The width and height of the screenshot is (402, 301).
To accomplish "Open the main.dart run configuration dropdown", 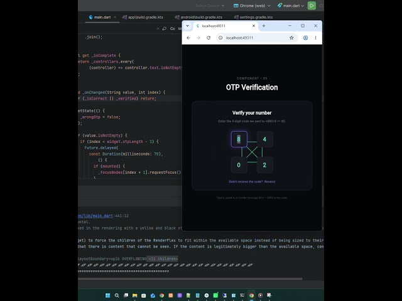I will (291, 6).
